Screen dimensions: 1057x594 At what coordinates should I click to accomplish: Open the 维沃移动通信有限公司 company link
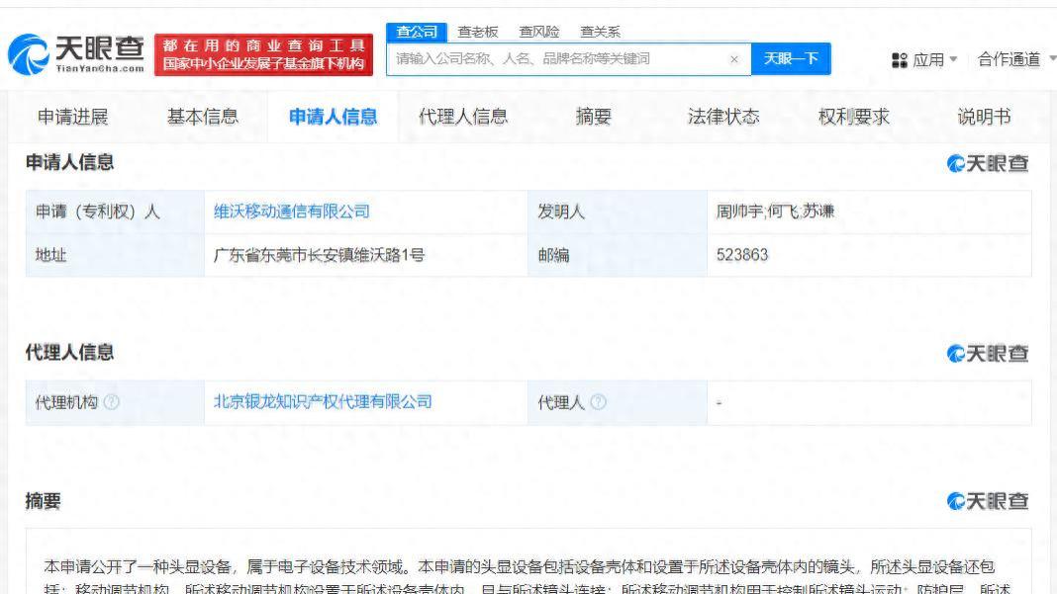292,212
